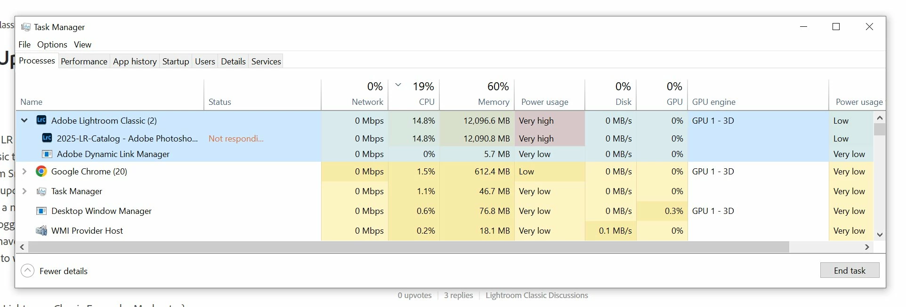Click Task Manager's 1.1% CPU value
This screenshot has width=906, height=307.
(x=426, y=191)
